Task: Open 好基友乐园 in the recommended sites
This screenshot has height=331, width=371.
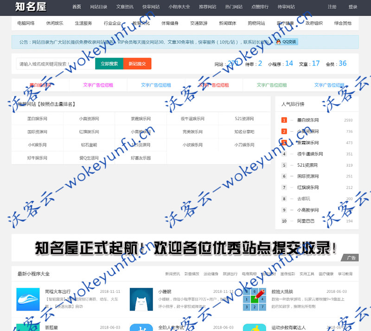Action: pyautogui.click(x=141, y=158)
